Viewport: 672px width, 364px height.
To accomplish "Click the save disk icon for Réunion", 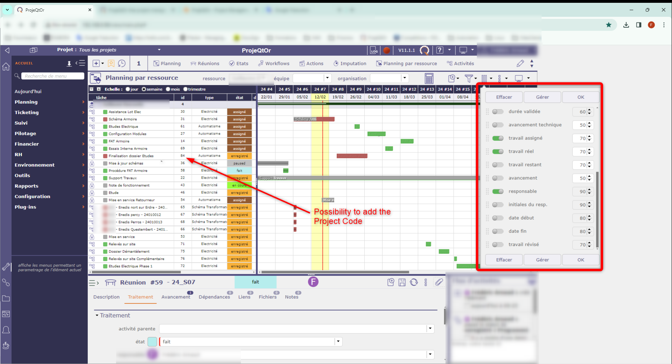I will tap(402, 282).
